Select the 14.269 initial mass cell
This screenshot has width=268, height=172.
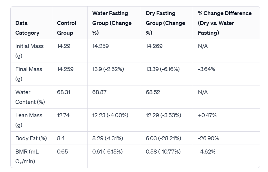[154, 46]
